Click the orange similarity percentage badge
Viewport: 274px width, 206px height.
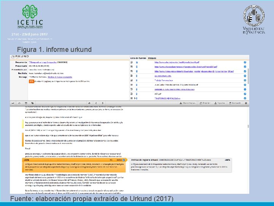click(x=32, y=81)
